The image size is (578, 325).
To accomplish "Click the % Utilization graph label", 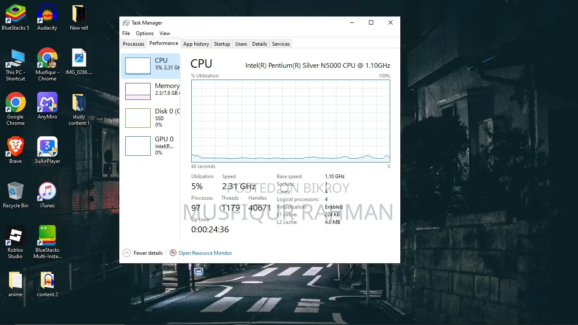I will [x=205, y=76].
